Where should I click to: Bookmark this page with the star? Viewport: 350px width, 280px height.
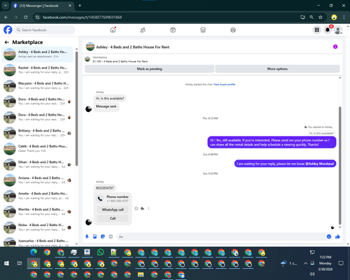coord(321,17)
